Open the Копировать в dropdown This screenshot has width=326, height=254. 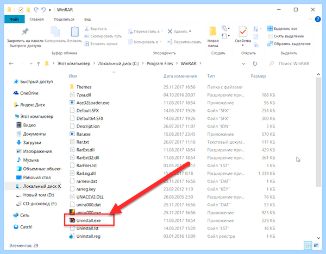(145, 42)
